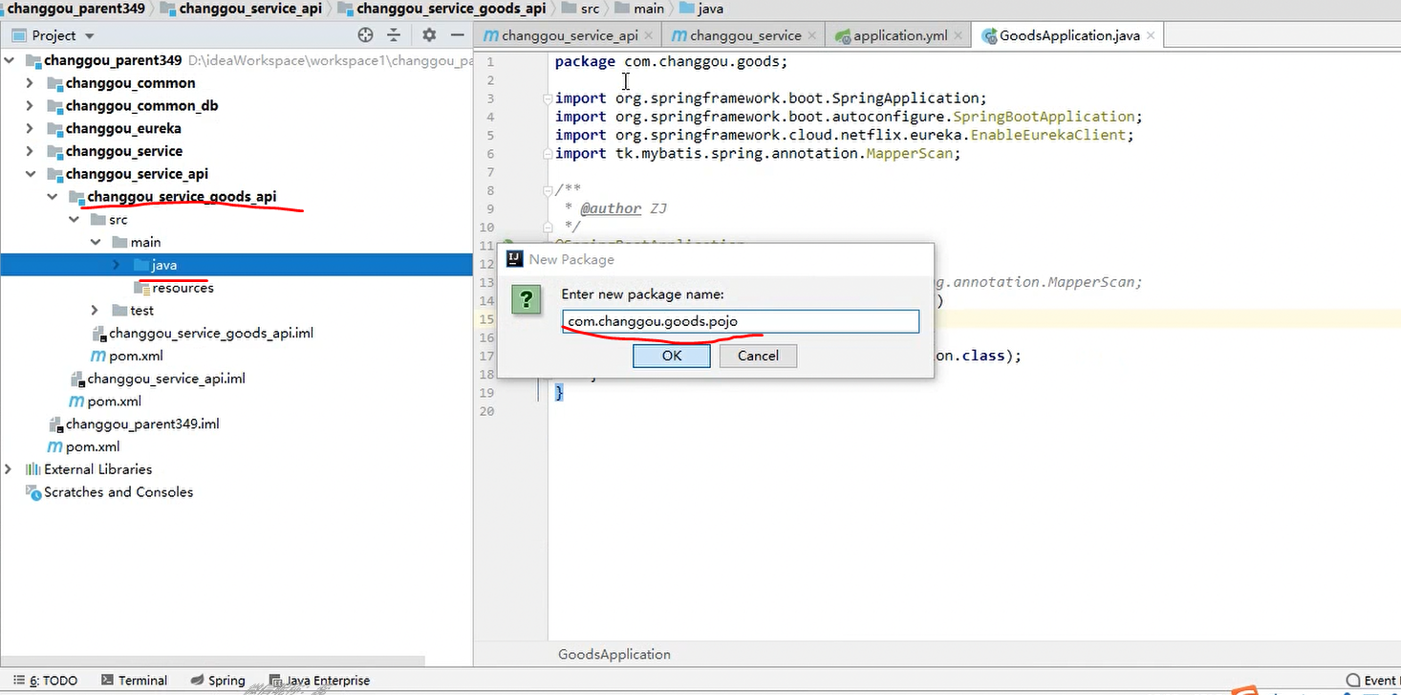Click the question mark icon in dialog

(x=526, y=299)
